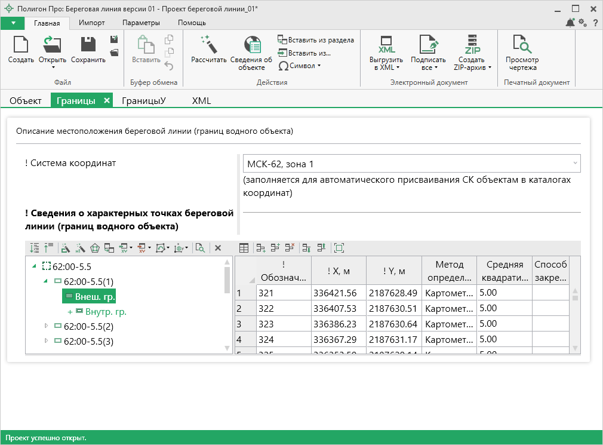Switch to the XML tab
603x445 pixels.
coord(201,101)
